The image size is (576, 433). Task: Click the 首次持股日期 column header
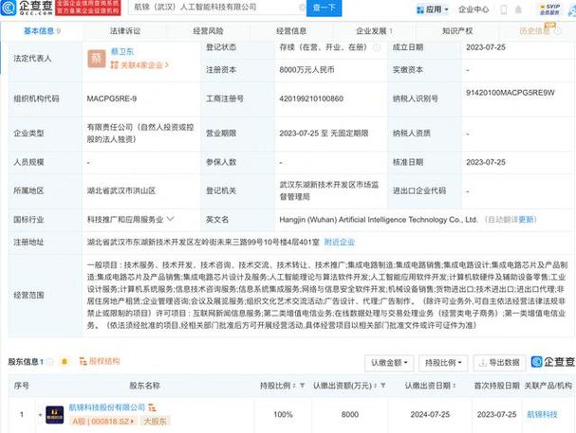(x=496, y=386)
